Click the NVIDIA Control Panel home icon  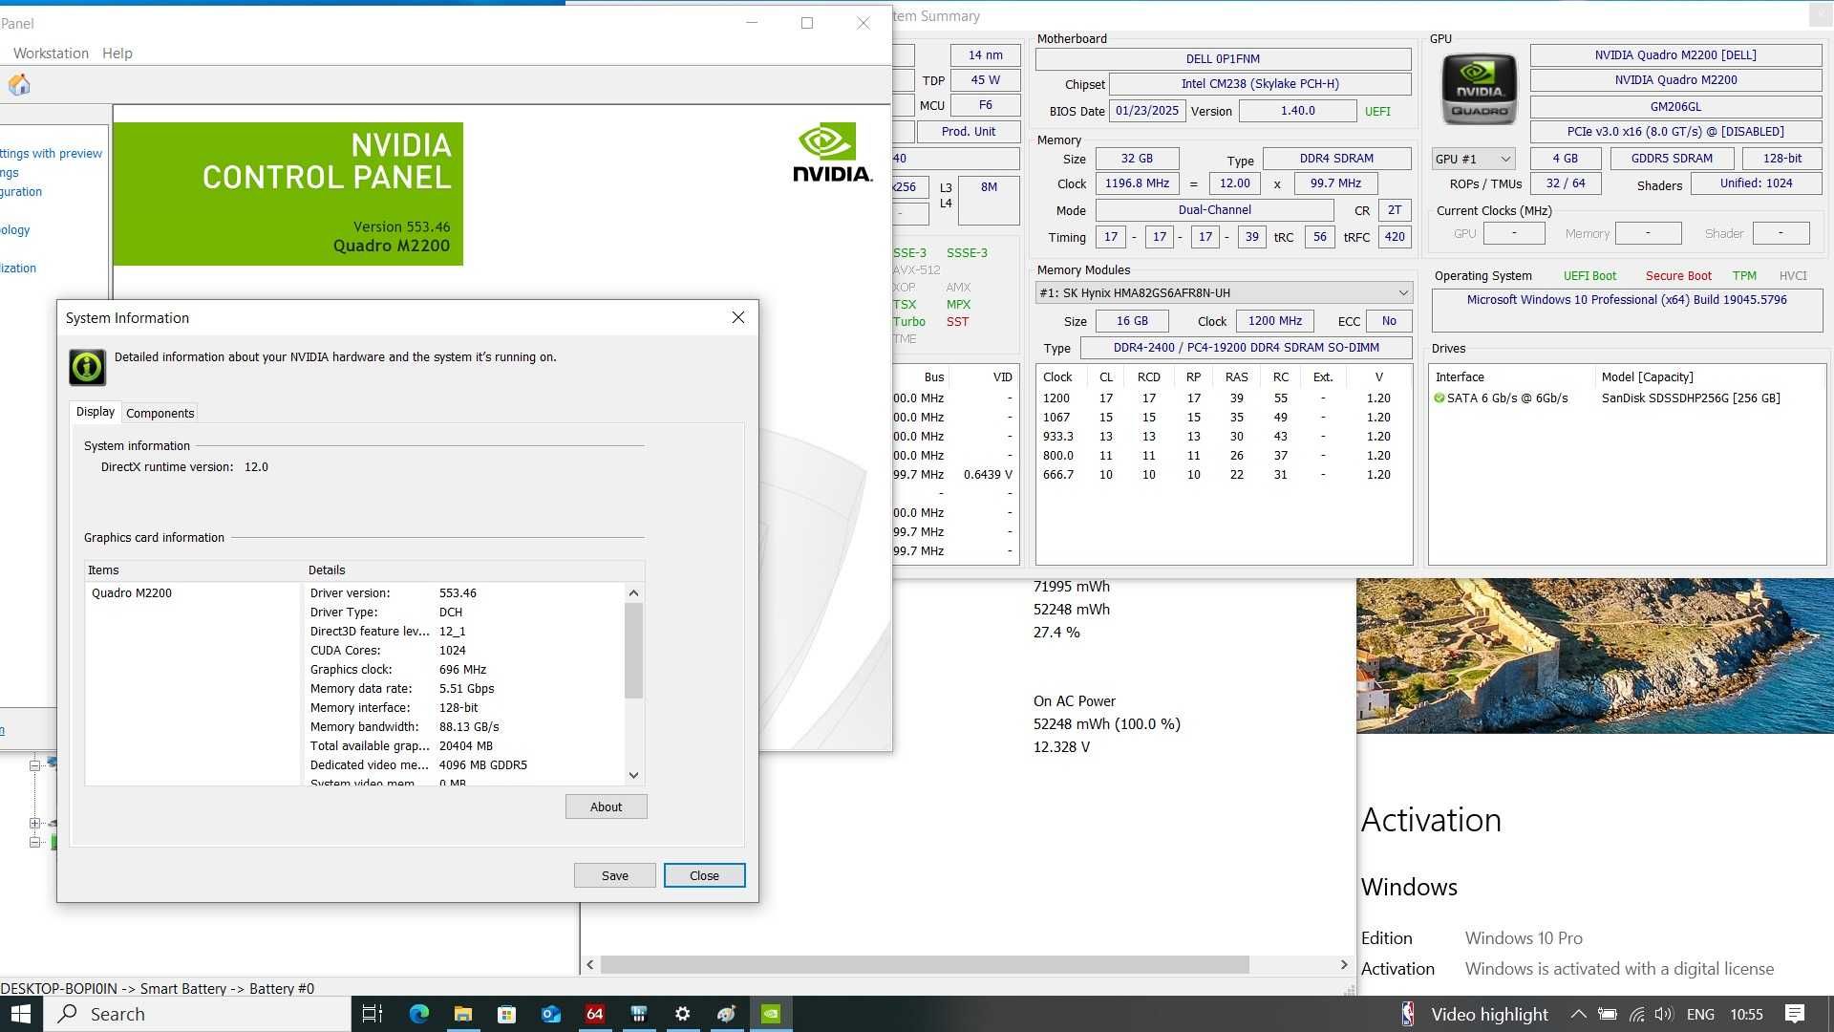coord(19,85)
